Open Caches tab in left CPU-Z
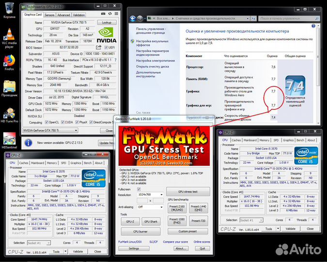327x262 pixels. coord(24,163)
